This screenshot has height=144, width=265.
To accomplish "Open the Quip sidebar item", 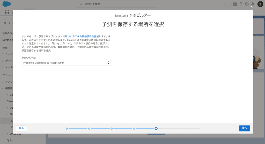I will pos(10,140).
